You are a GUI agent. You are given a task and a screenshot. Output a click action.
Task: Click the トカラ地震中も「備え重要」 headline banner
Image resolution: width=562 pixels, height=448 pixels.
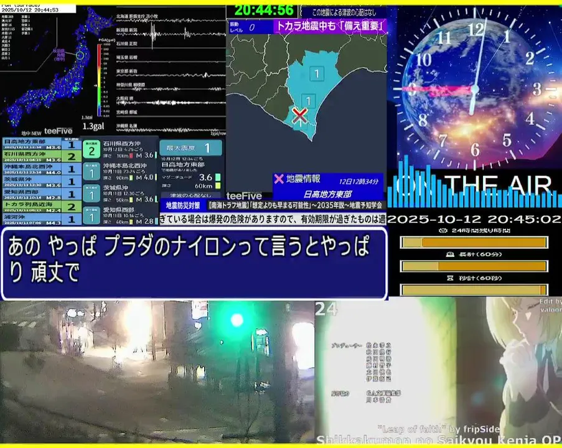(330, 26)
